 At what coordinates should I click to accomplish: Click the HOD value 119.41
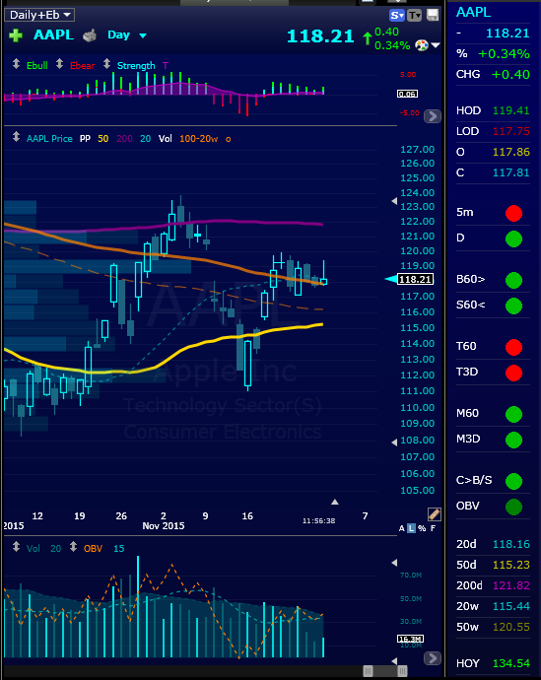click(511, 110)
